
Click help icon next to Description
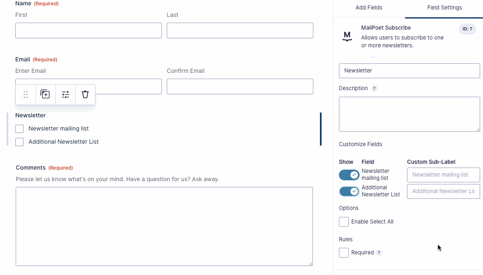tap(374, 89)
